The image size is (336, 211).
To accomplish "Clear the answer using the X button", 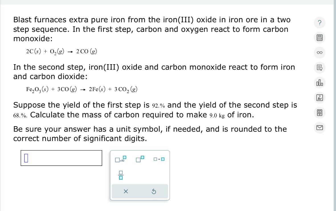I will point(125,191).
